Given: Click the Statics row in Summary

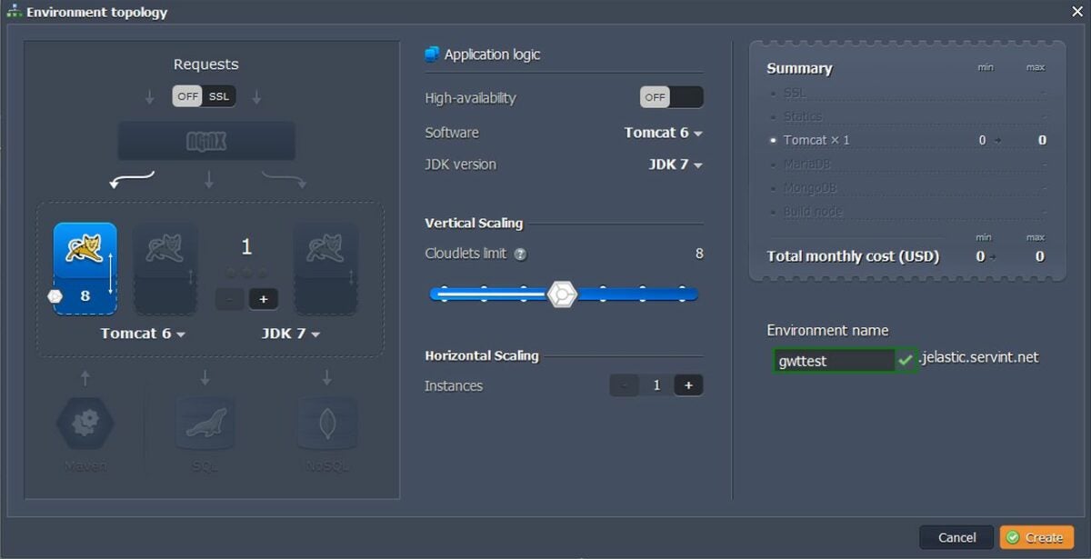Looking at the screenshot, I should click(909, 116).
